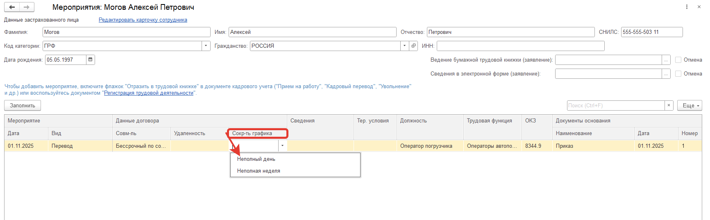The width and height of the screenshot is (710, 220).
Task: Choose Неполный день from the list
Action: tap(256, 159)
